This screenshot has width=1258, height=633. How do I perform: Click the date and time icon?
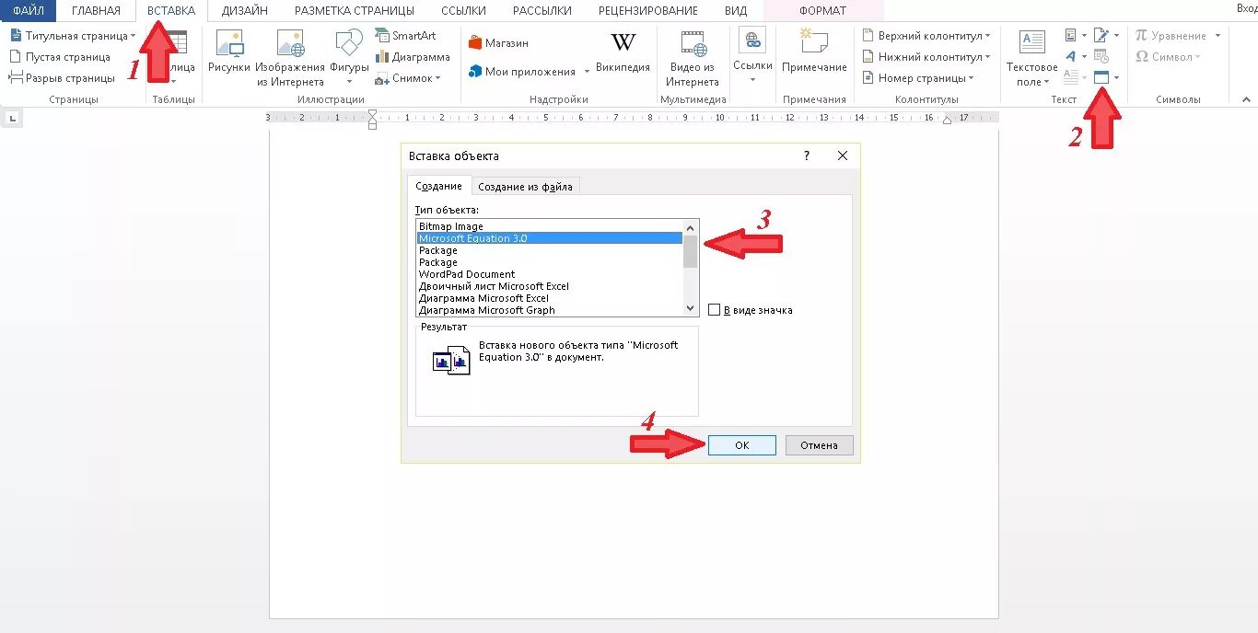tap(1101, 57)
